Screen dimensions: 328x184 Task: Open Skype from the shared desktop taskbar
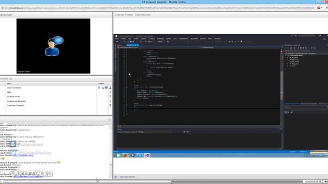[x=140, y=155]
